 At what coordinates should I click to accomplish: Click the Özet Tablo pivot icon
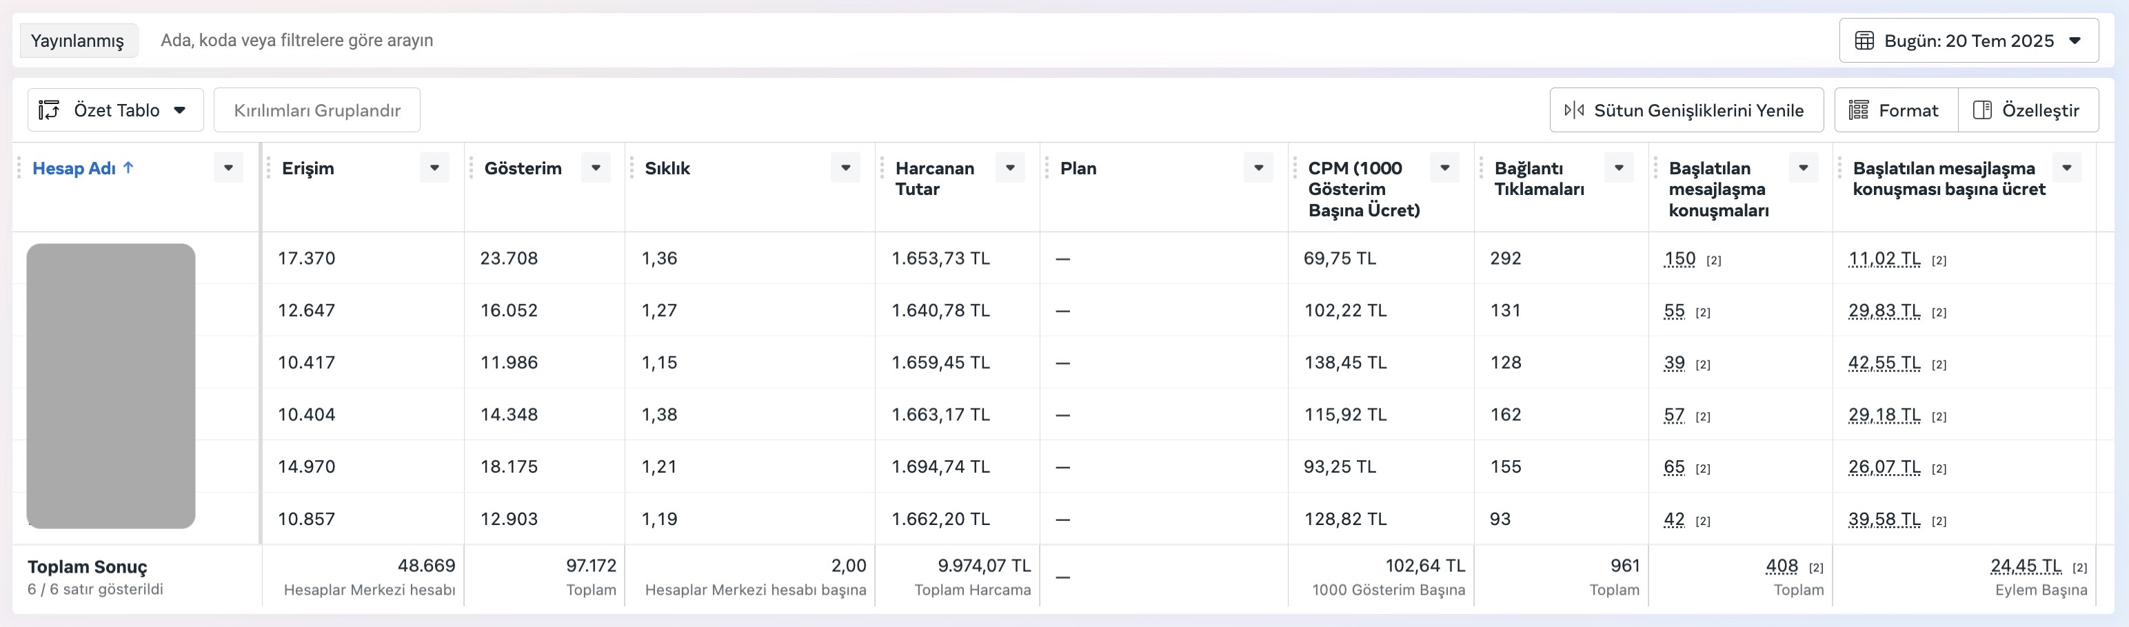pyautogui.click(x=49, y=110)
